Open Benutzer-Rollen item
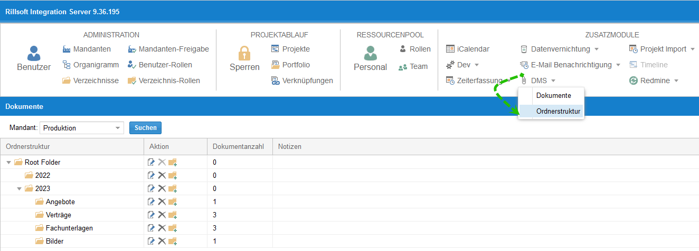This screenshot has height=251, width=699. click(160, 65)
